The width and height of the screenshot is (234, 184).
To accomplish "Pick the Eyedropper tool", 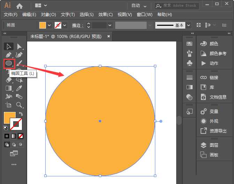I will click(19, 88).
